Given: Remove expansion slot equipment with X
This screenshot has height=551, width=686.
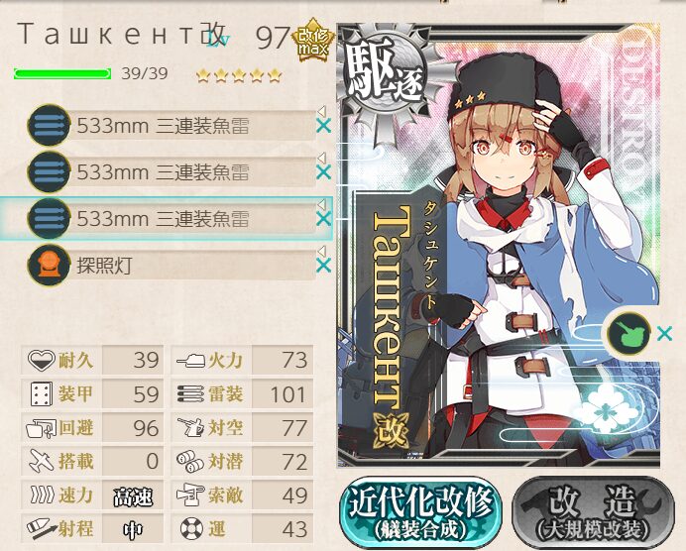Looking at the screenshot, I should click(x=664, y=334).
